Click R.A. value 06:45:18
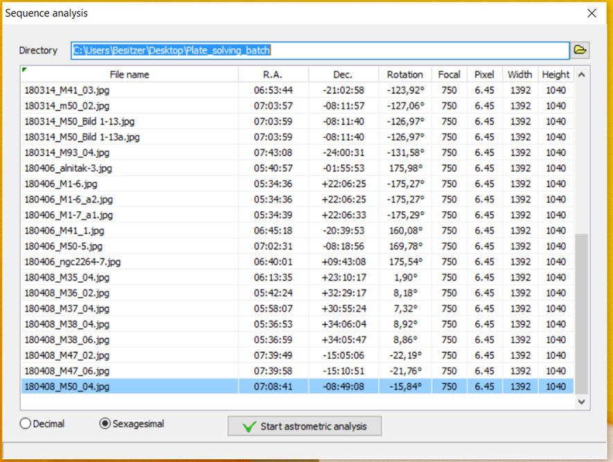Viewport: 613px width, 462px height. click(273, 231)
